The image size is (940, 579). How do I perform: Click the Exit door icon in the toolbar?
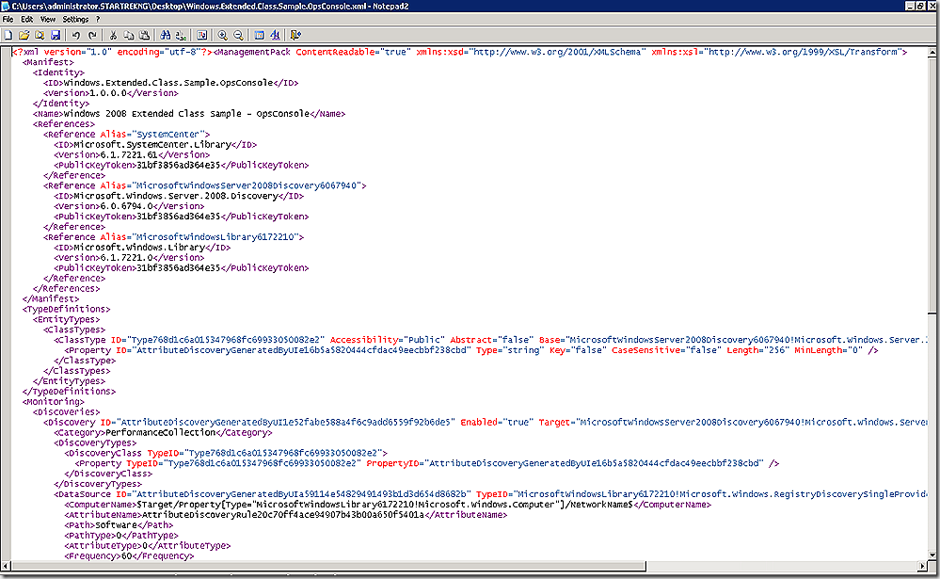295,36
